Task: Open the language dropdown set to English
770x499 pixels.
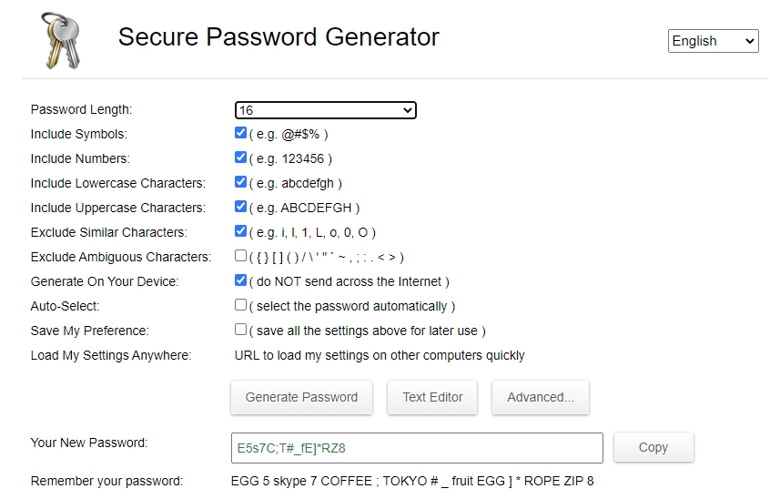Action: pyautogui.click(x=713, y=41)
